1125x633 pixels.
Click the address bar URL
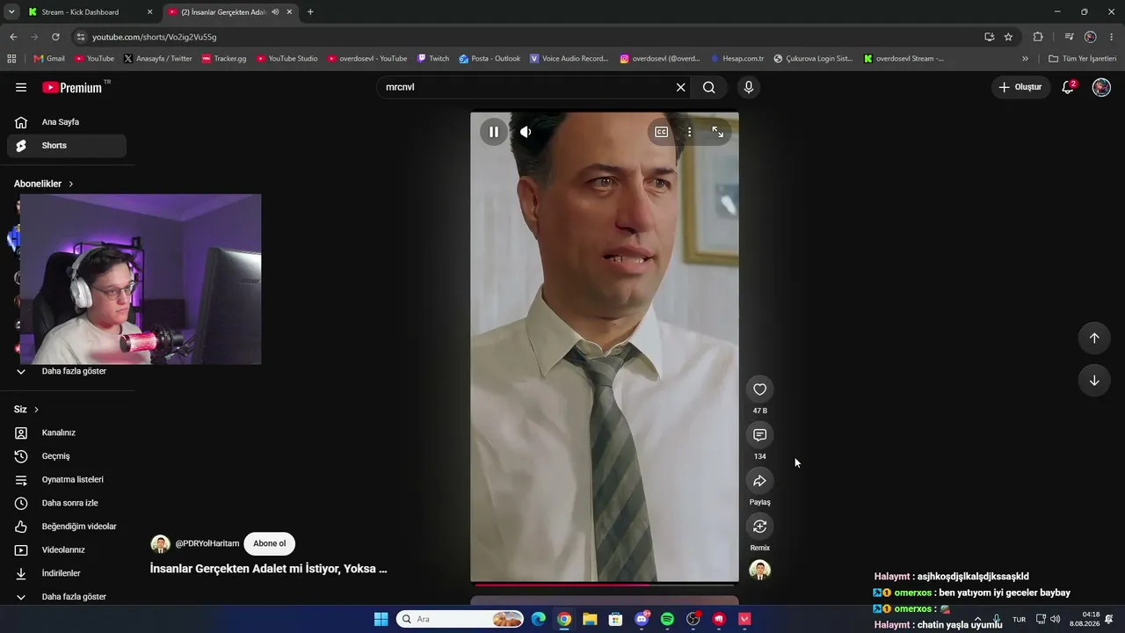click(155, 37)
